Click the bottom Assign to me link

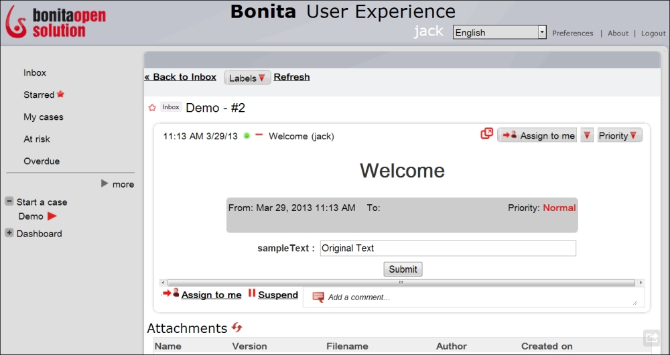point(212,295)
